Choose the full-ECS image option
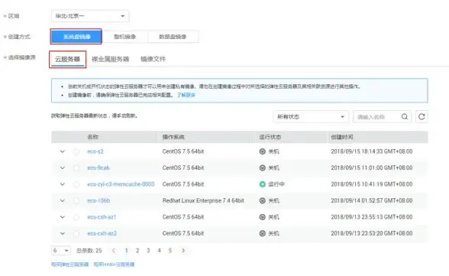The height and width of the screenshot is (276, 449). pyautogui.click(x=124, y=37)
